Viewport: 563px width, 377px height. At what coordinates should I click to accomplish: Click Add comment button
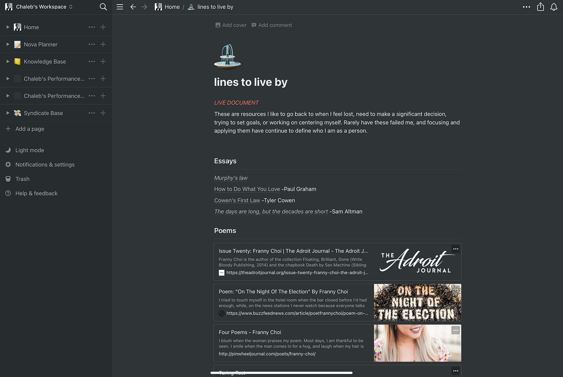(271, 25)
